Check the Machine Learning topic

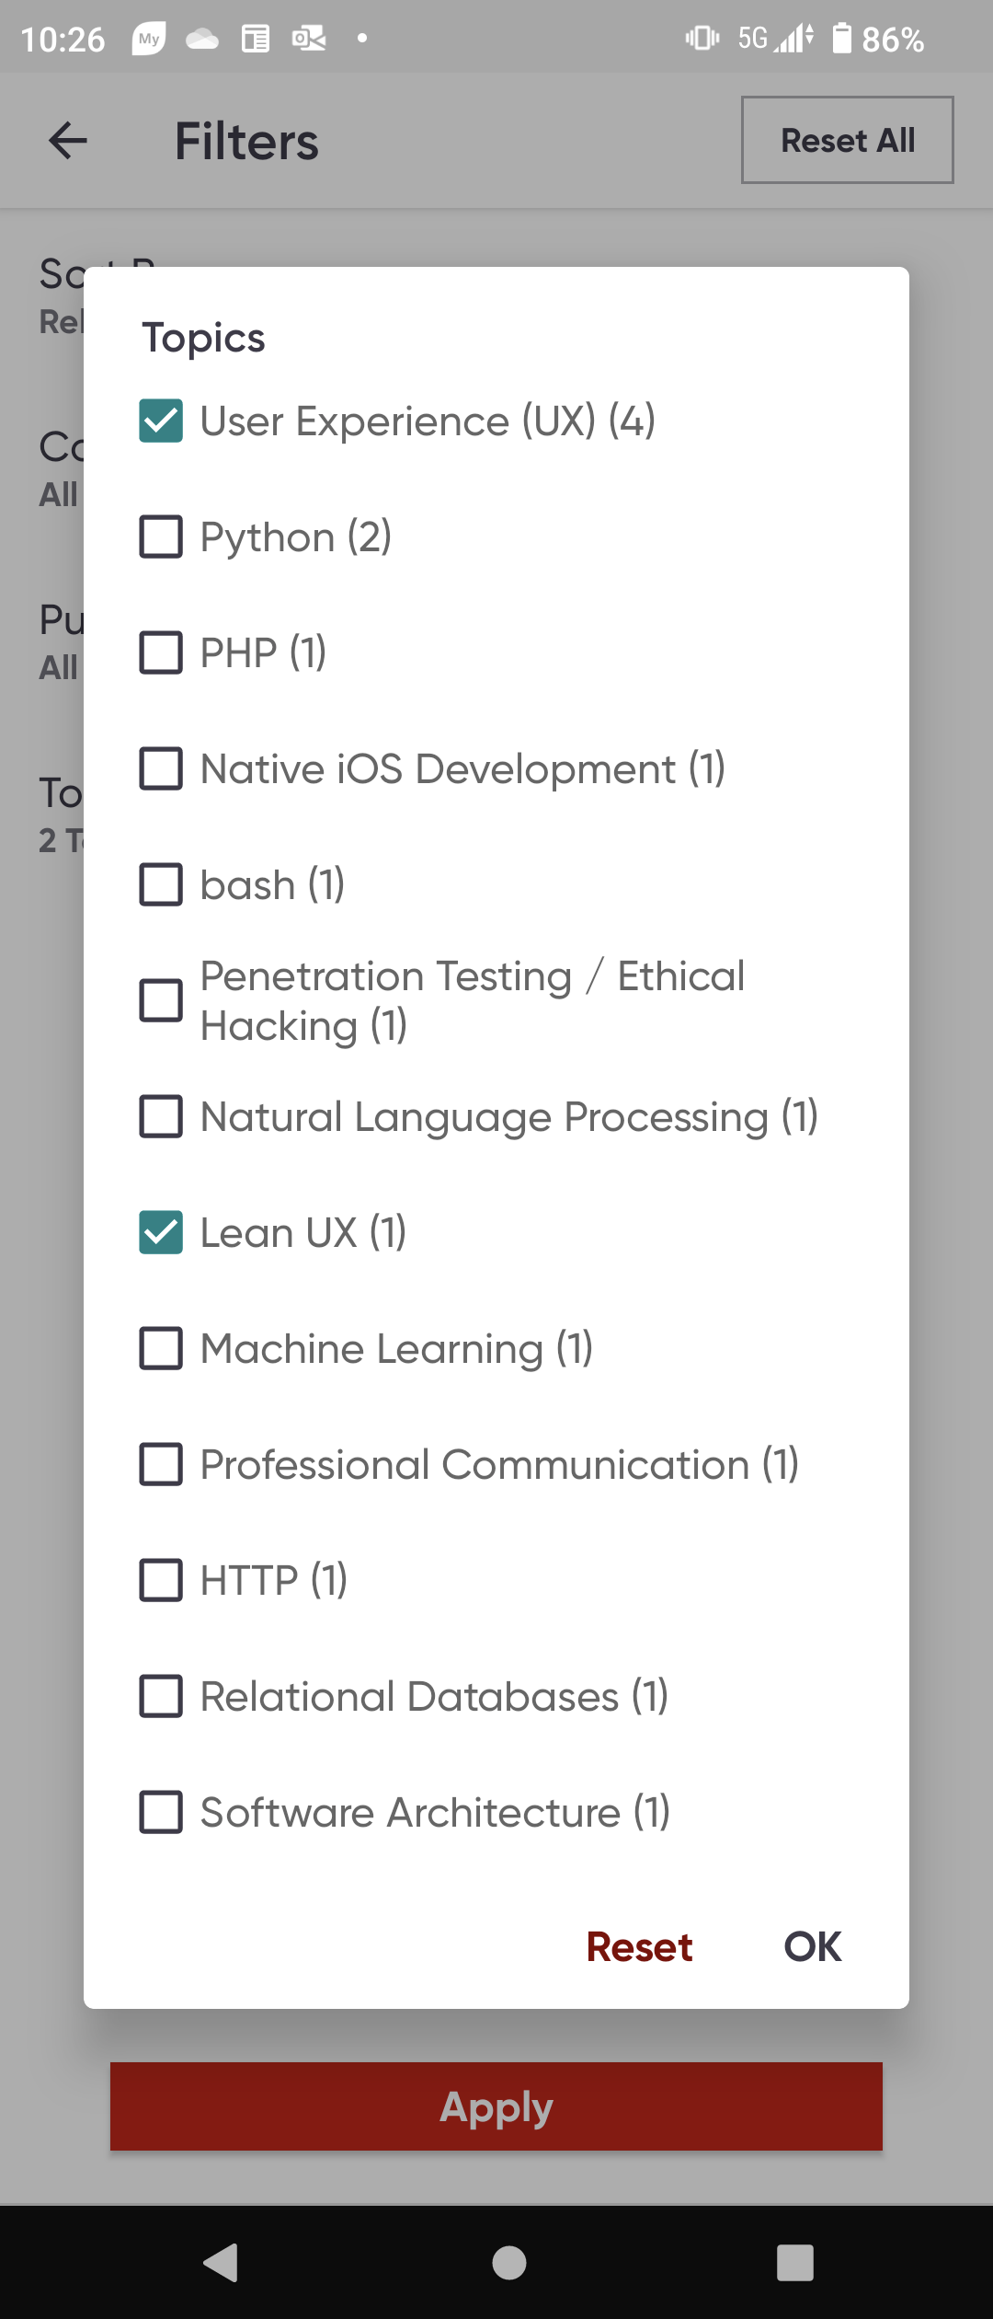point(161,1348)
